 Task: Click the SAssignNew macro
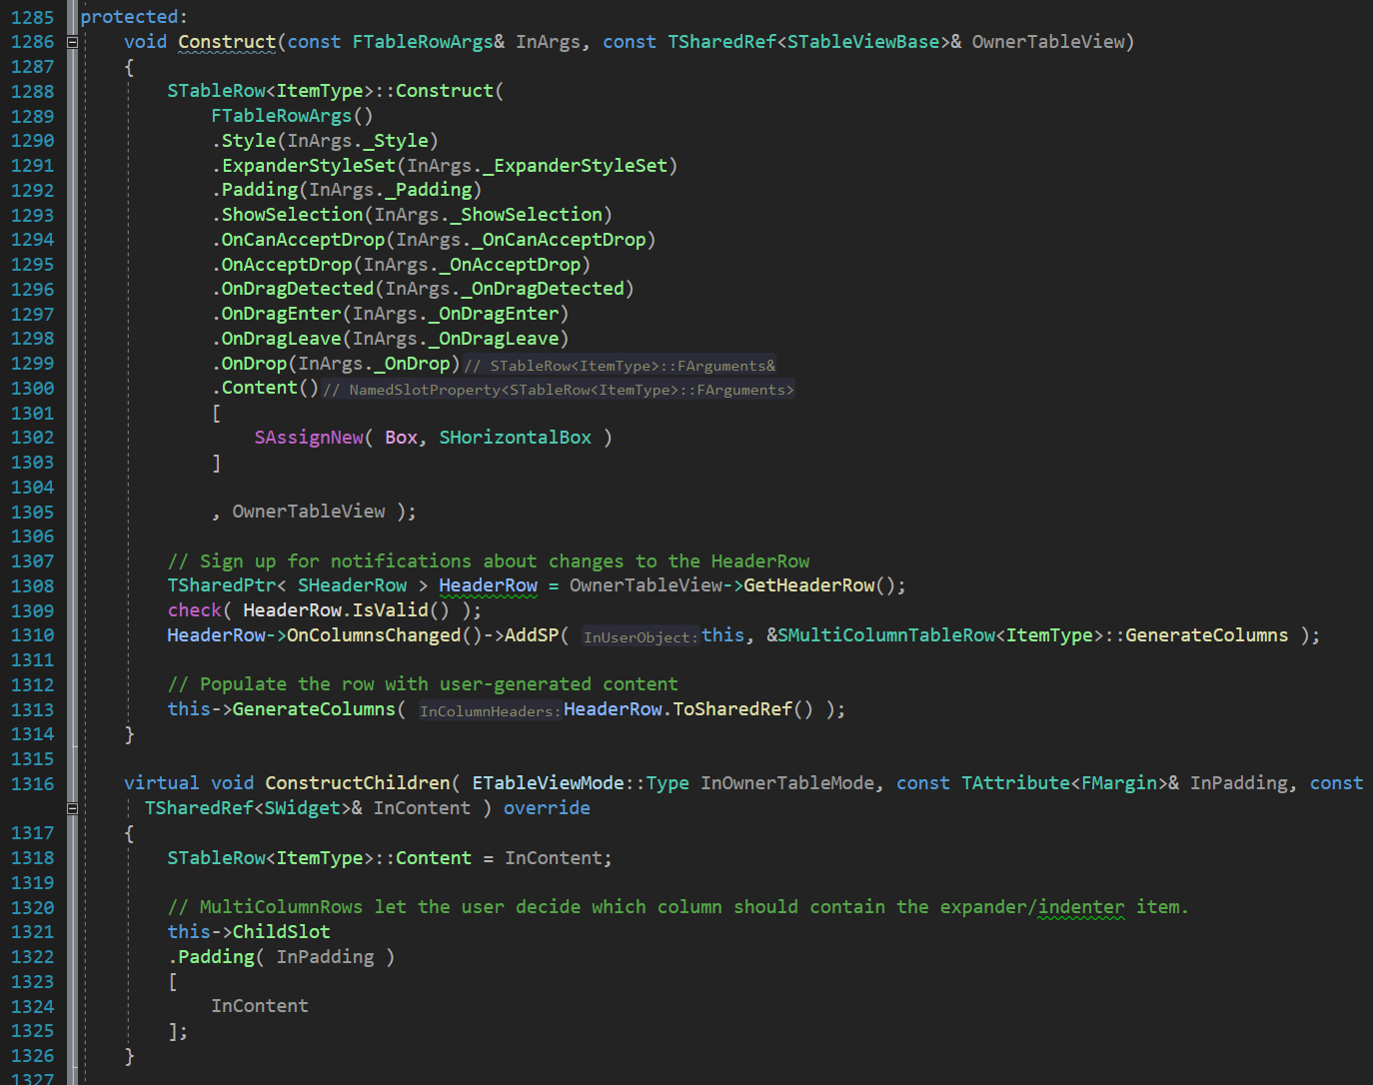click(x=309, y=438)
